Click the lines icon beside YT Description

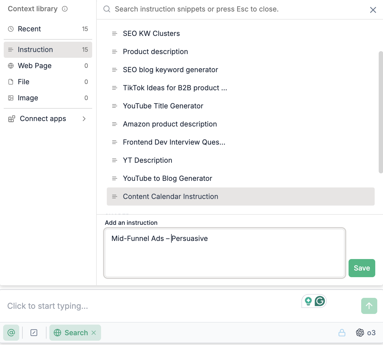pyautogui.click(x=115, y=160)
